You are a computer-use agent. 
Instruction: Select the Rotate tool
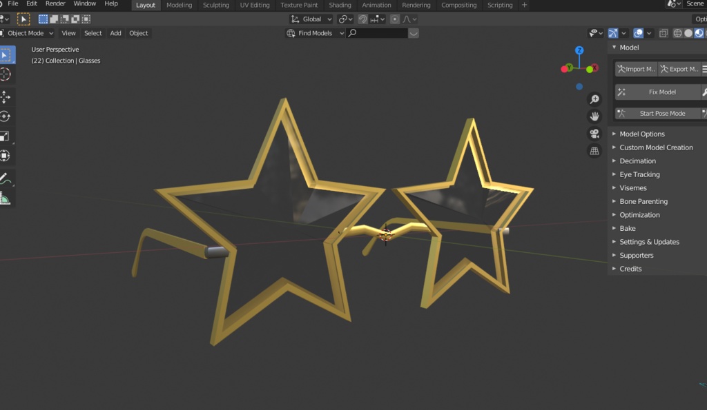click(7, 116)
